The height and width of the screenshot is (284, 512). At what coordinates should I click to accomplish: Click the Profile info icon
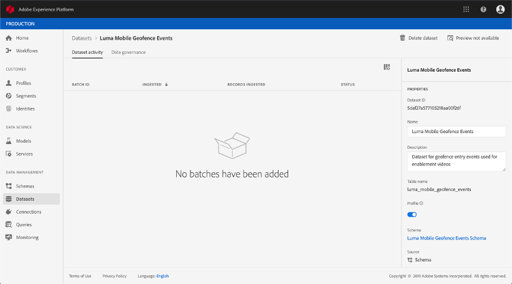pos(421,203)
